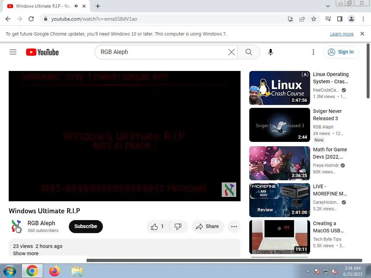Open Windows Explorer from taskbar
This screenshot has width=371, height=278.
(x=78, y=271)
